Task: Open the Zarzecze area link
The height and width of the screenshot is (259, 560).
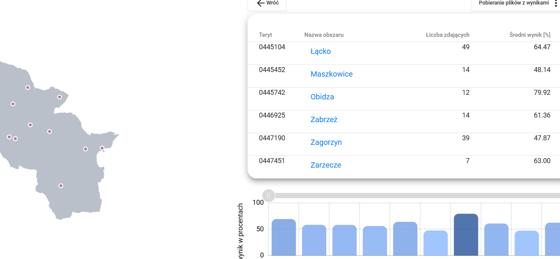Action: coord(326,165)
